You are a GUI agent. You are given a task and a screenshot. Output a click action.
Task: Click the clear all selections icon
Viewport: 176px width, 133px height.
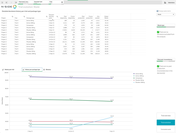coord(16,2)
